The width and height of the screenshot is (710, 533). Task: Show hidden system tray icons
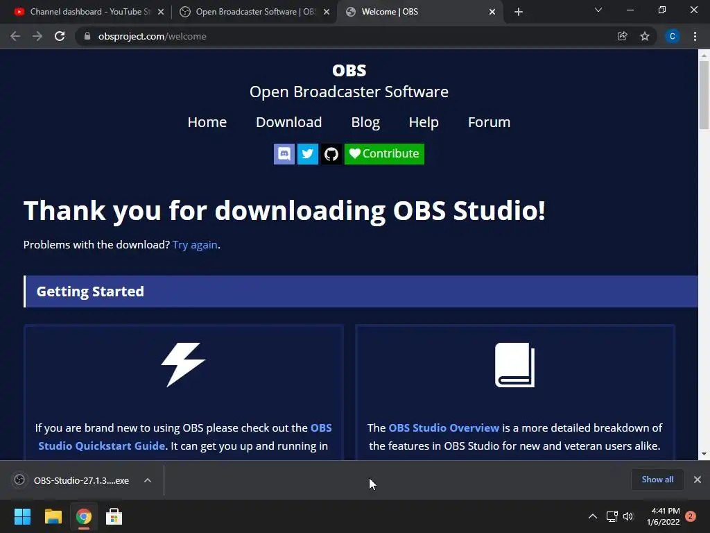click(x=593, y=516)
